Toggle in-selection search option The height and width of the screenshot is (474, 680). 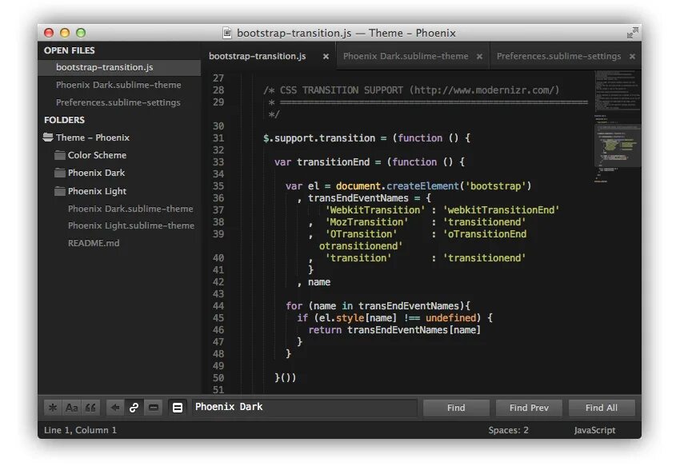[x=153, y=408]
